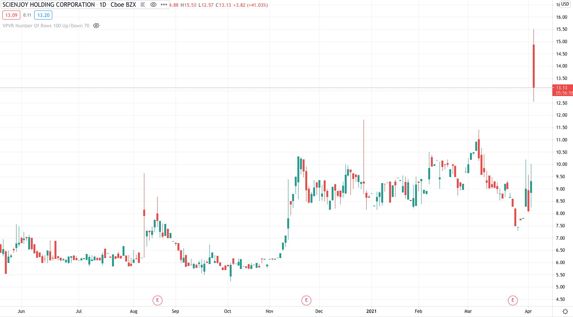573x317 pixels.
Task: Click the 0.11 spread value between bid and ask
Action: coord(27,15)
